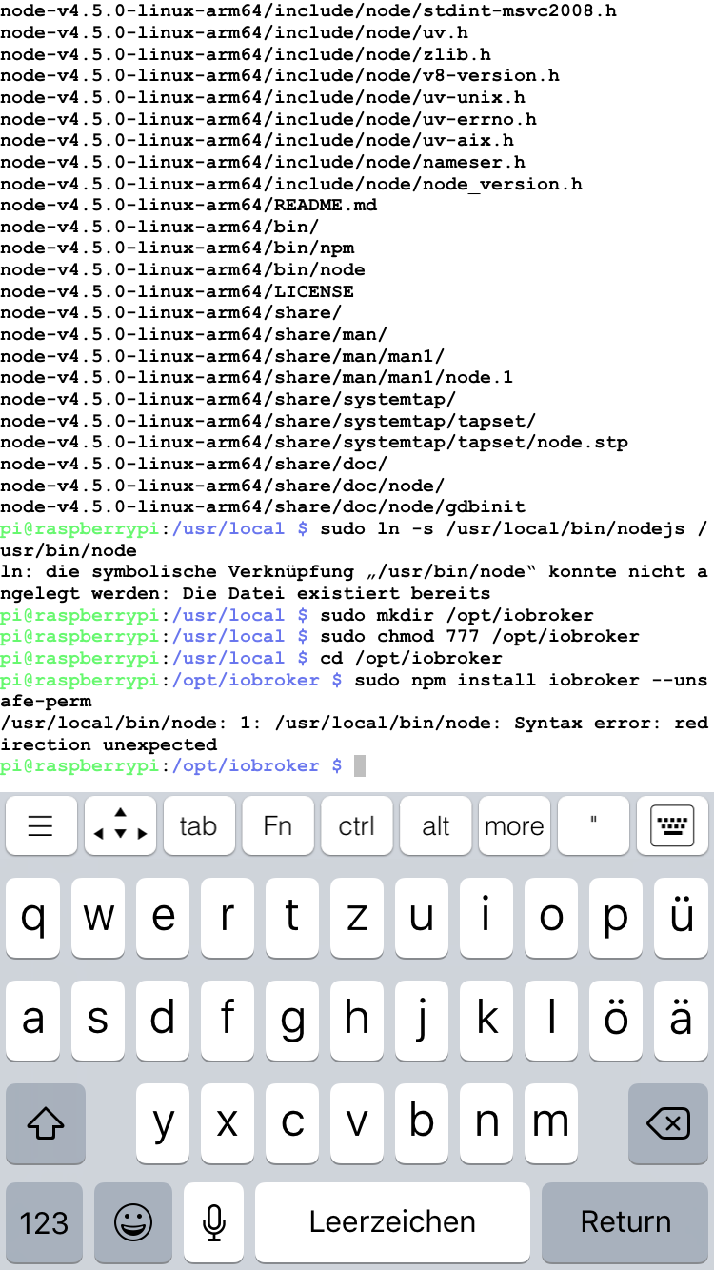The image size is (714, 1270).
Task: Tap the Leerzeichen space bar
Action: 392,1222
